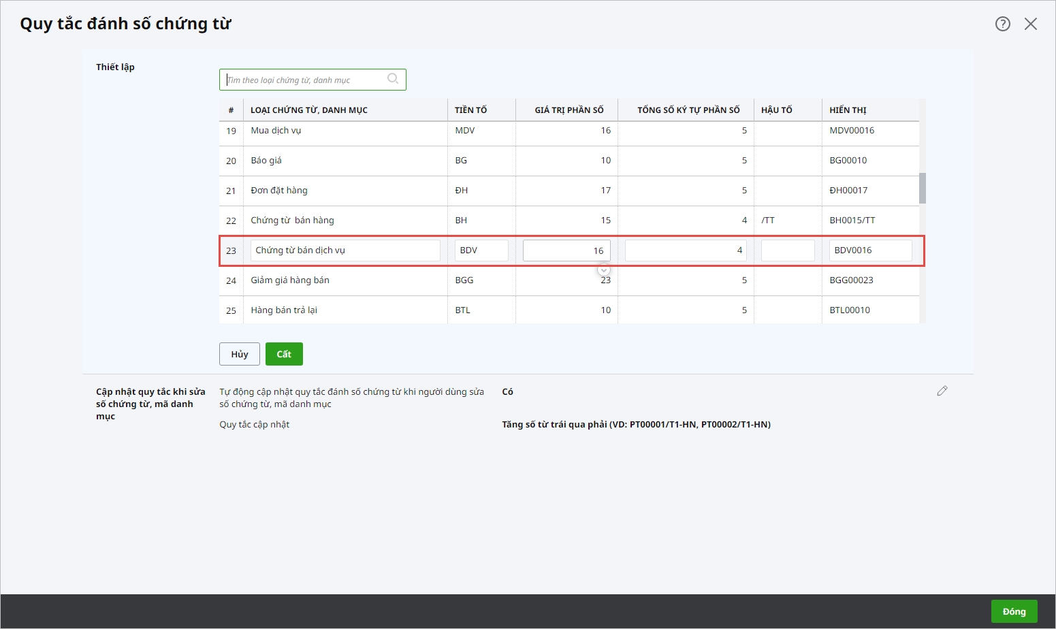Screen dimensions: 1056x629
Task: Click the table vertical scrollbar thumb
Action: (x=923, y=188)
